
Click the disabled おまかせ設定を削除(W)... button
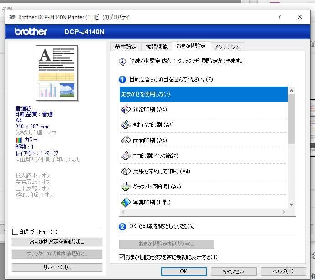coord(166,244)
